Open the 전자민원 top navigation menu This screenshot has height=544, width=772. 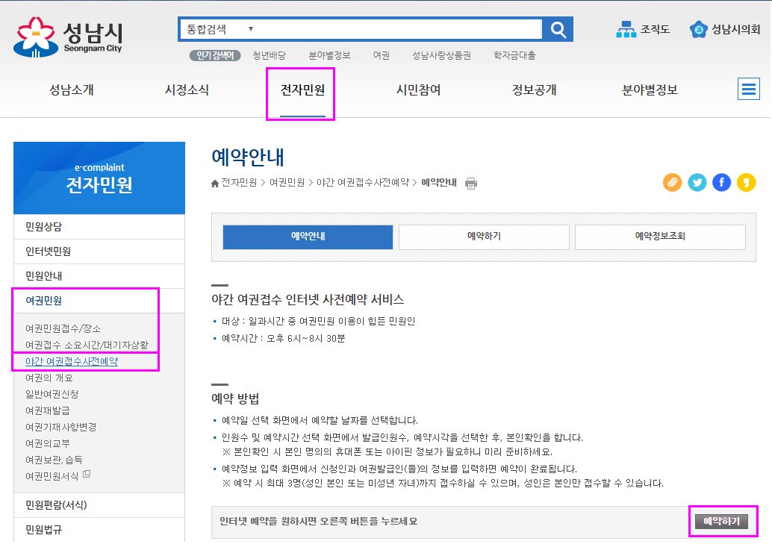(x=301, y=88)
